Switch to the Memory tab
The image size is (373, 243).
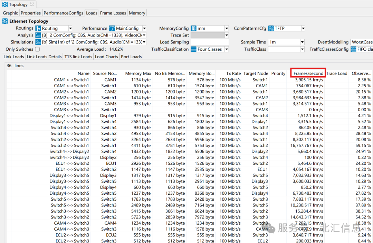(x=137, y=13)
